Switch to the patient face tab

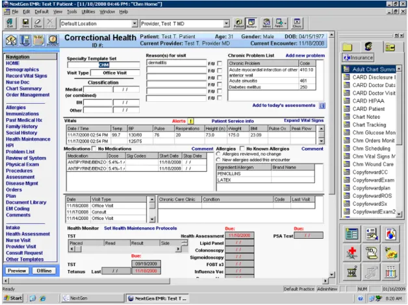point(368,47)
